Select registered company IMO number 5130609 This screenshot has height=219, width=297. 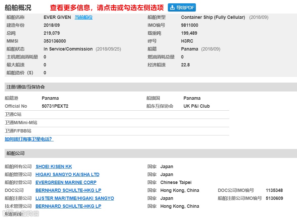point(274,198)
